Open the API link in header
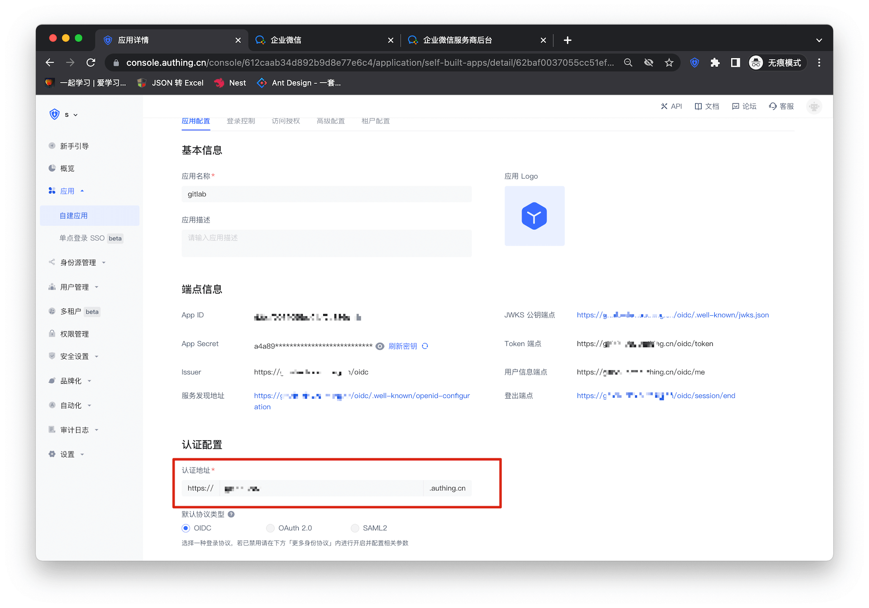This screenshot has width=869, height=608. [x=671, y=106]
